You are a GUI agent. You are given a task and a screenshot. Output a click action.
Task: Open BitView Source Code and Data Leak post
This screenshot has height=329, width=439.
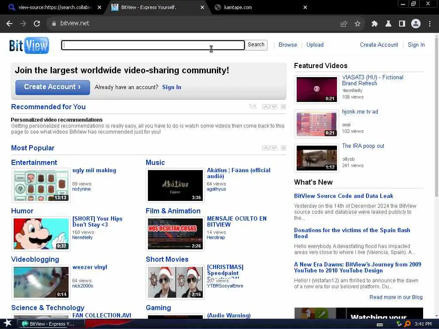click(x=343, y=196)
